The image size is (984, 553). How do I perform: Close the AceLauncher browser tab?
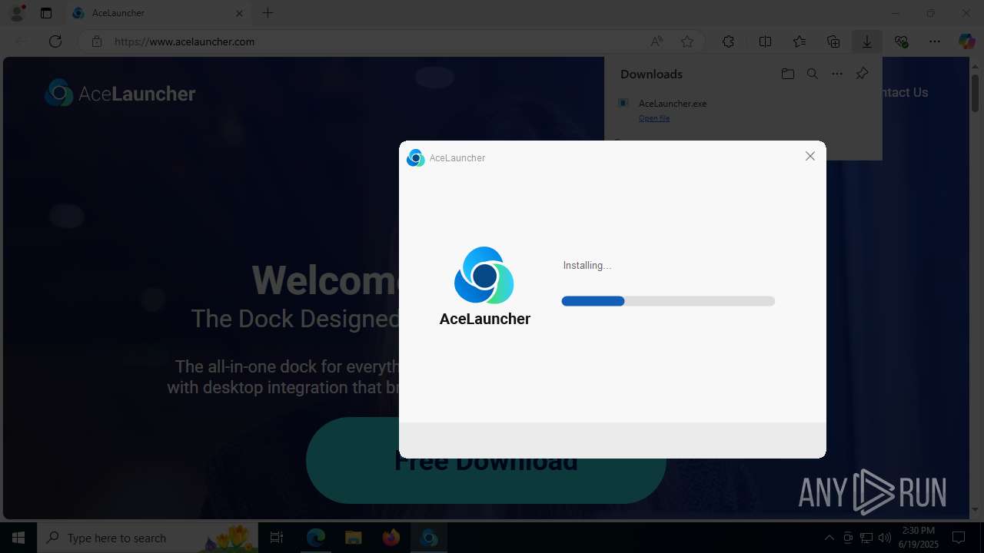click(x=239, y=13)
